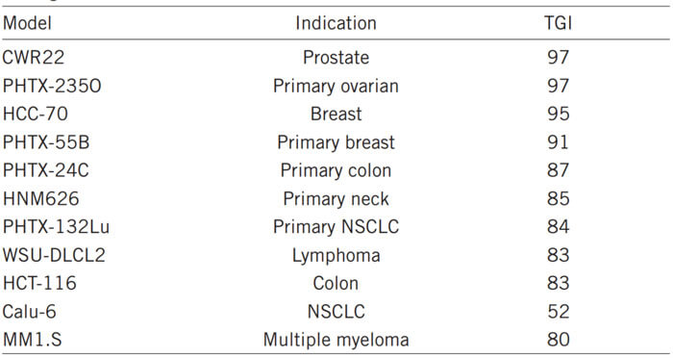Click the PHTX-132Lu model name

pyautogui.click(x=56, y=227)
